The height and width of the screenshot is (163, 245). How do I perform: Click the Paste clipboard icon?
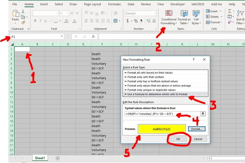[x=16, y=13]
